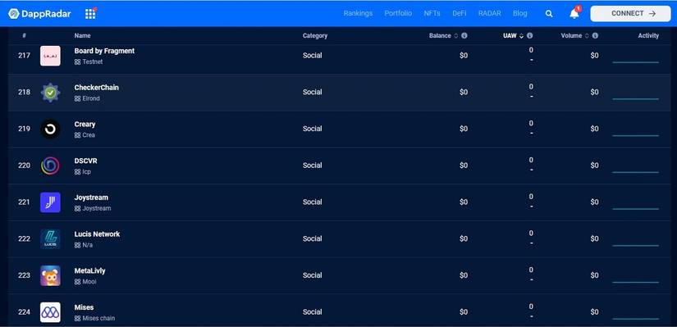Show the UAW column info tooltip icon
Viewport: 677px width, 327px height.
click(x=530, y=36)
